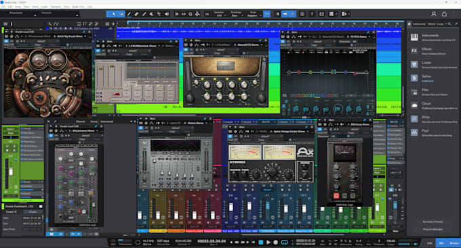Screen dimensions: 461x248
Task: Click the Edit button at the bottom right
Action: coord(430,243)
